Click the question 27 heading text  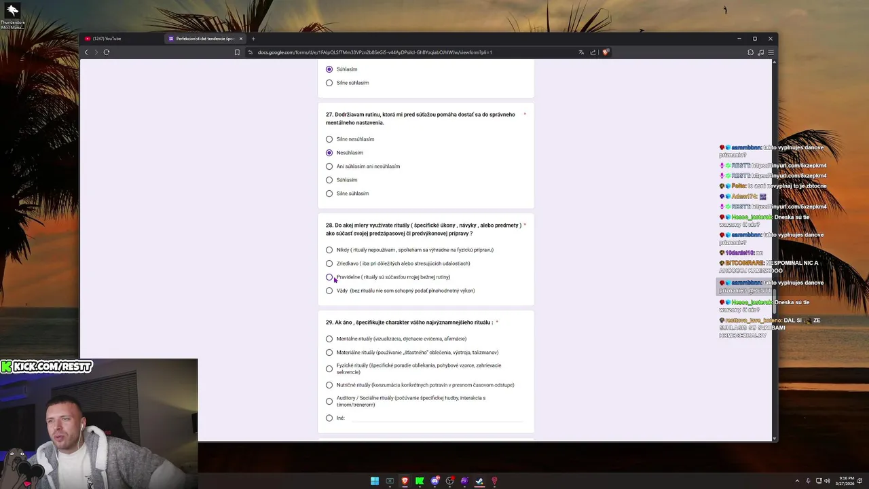tap(420, 119)
